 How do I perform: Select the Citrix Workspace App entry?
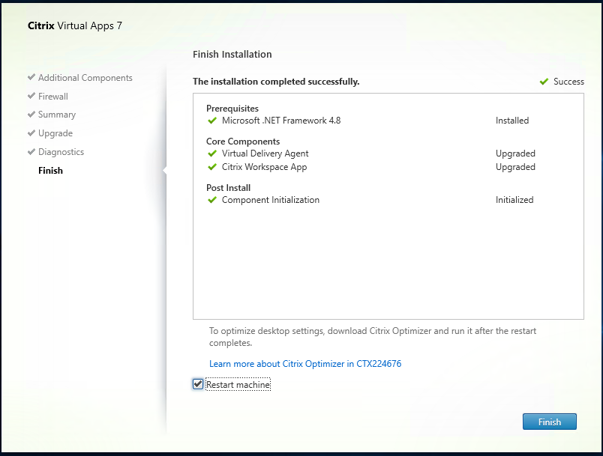264,167
